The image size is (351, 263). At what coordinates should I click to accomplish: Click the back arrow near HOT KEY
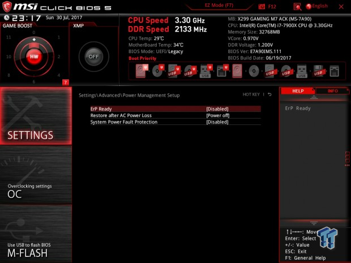[269, 94]
